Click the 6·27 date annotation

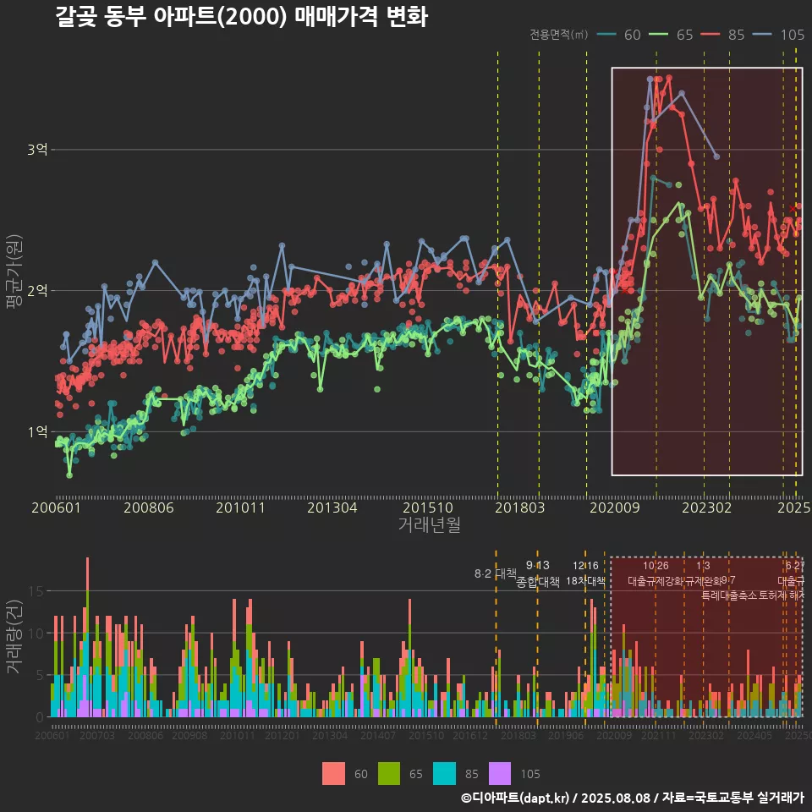795,566
